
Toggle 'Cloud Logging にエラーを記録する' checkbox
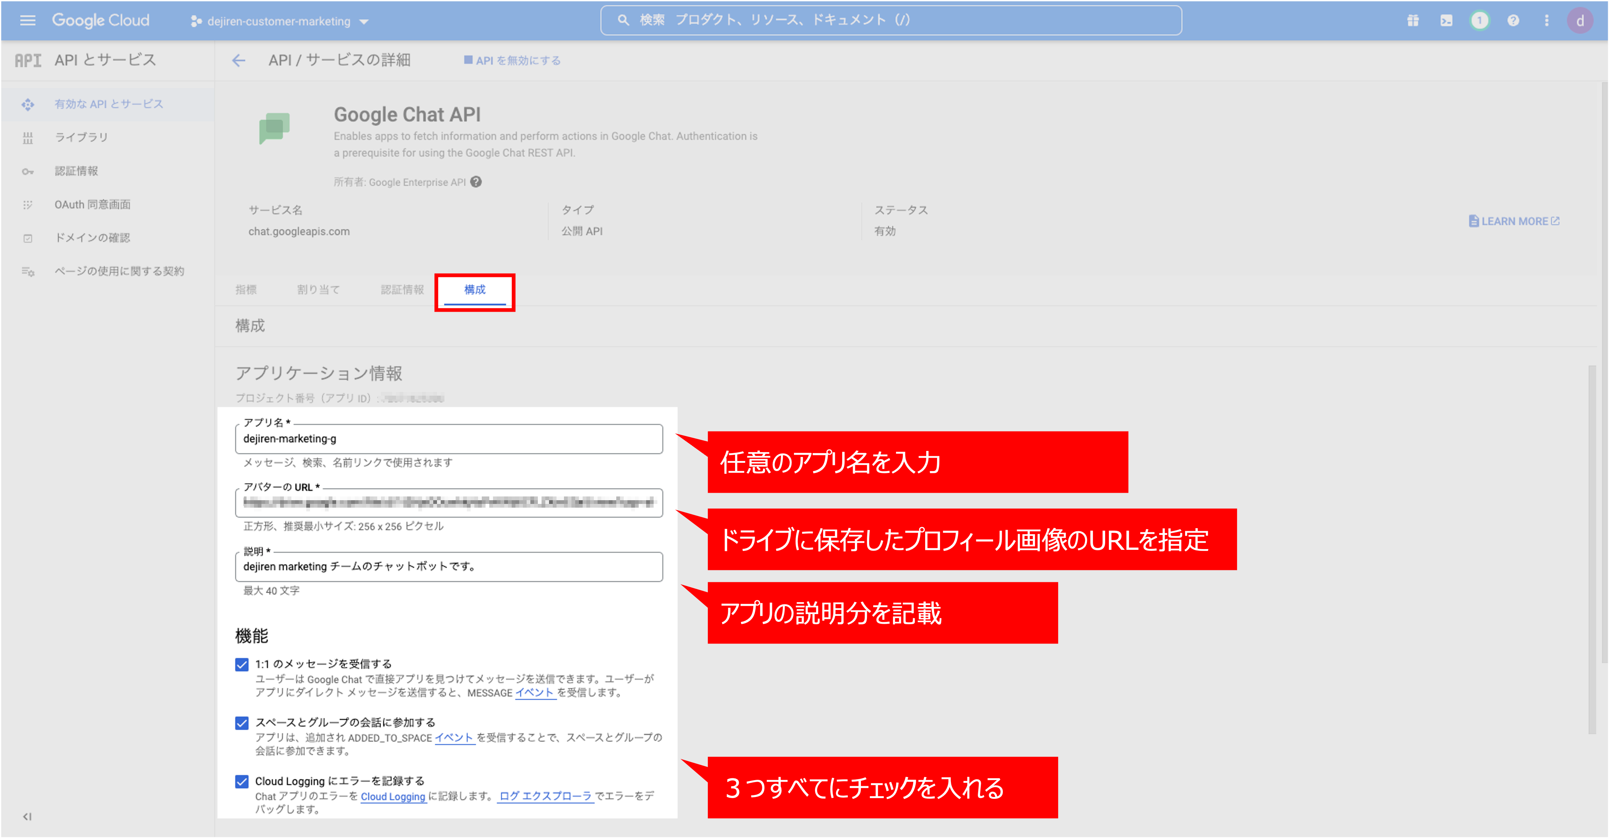pyautogui.click(x=242, y=782)
